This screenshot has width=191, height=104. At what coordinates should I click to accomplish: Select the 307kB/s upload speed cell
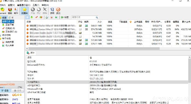point(138,29)
